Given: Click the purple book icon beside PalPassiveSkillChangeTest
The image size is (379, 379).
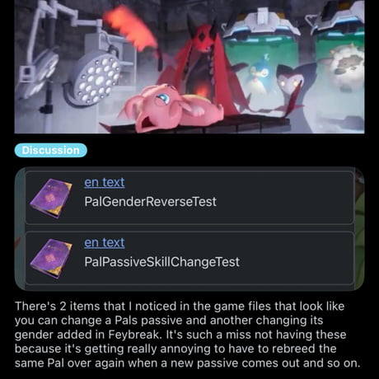Looking at the screenshot, I should 51,259.
